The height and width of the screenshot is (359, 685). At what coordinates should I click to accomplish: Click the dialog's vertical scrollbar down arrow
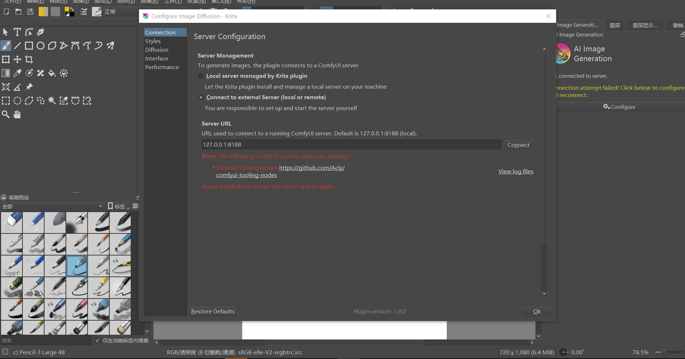(x=544, y=294)
